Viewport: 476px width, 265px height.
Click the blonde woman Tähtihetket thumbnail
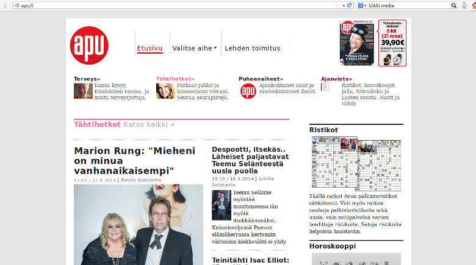click(165, 91)
